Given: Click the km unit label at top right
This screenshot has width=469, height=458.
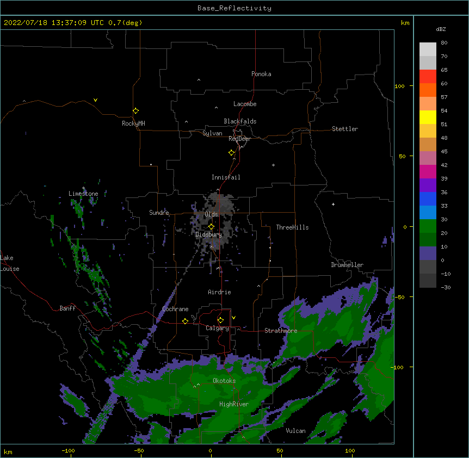Looking at the screenshot, I should (405, 23).
